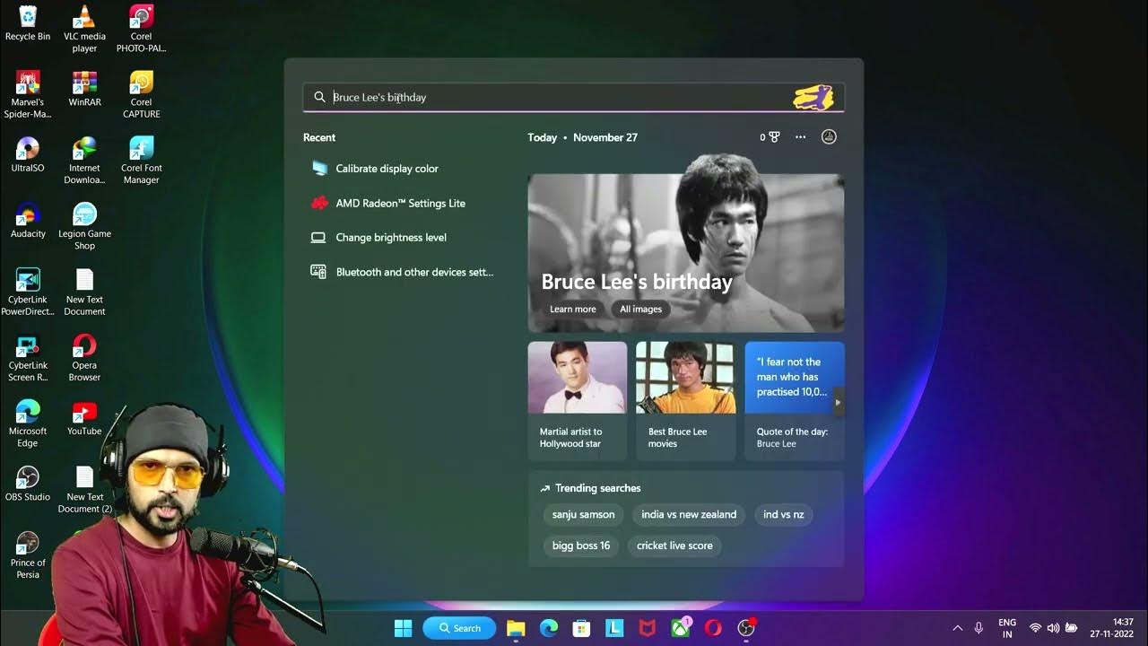Open Corel CAPTURE desktop icon

coord(141,94)
